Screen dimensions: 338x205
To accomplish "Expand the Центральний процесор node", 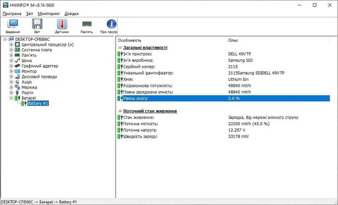I will pos(11,45).
